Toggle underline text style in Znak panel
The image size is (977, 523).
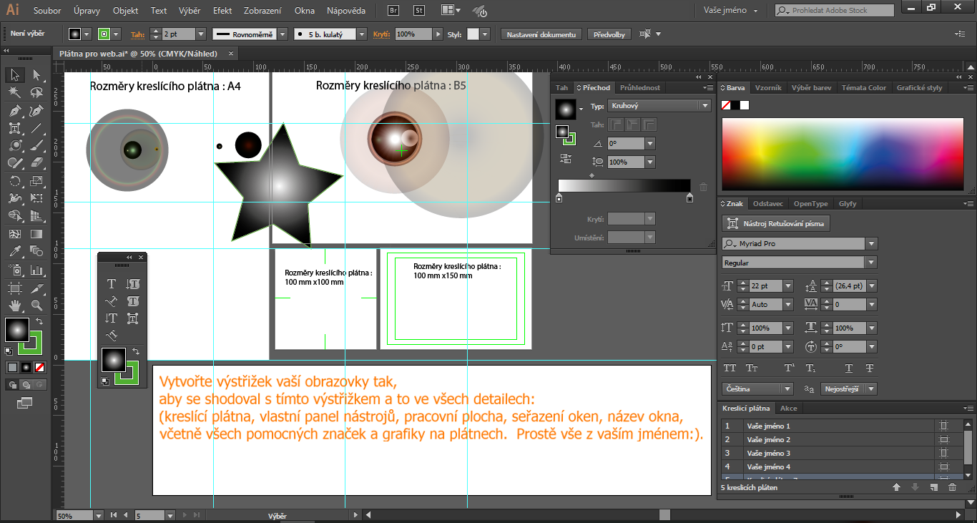tap(849, 368)
